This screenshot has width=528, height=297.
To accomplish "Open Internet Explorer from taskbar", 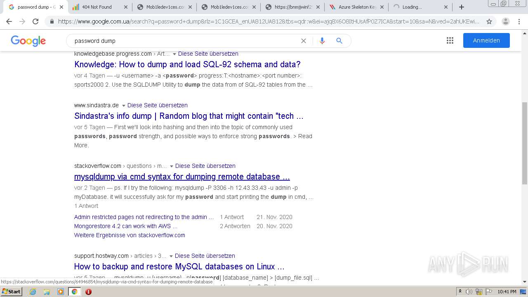I will [x=33, y=292].
